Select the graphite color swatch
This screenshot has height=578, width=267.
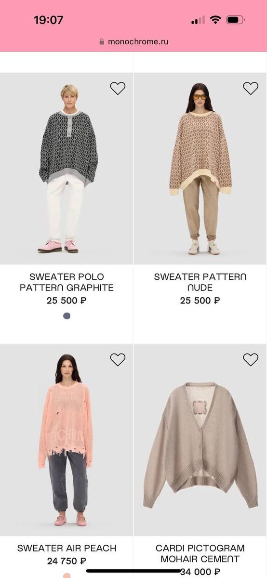tap(67, 316)
